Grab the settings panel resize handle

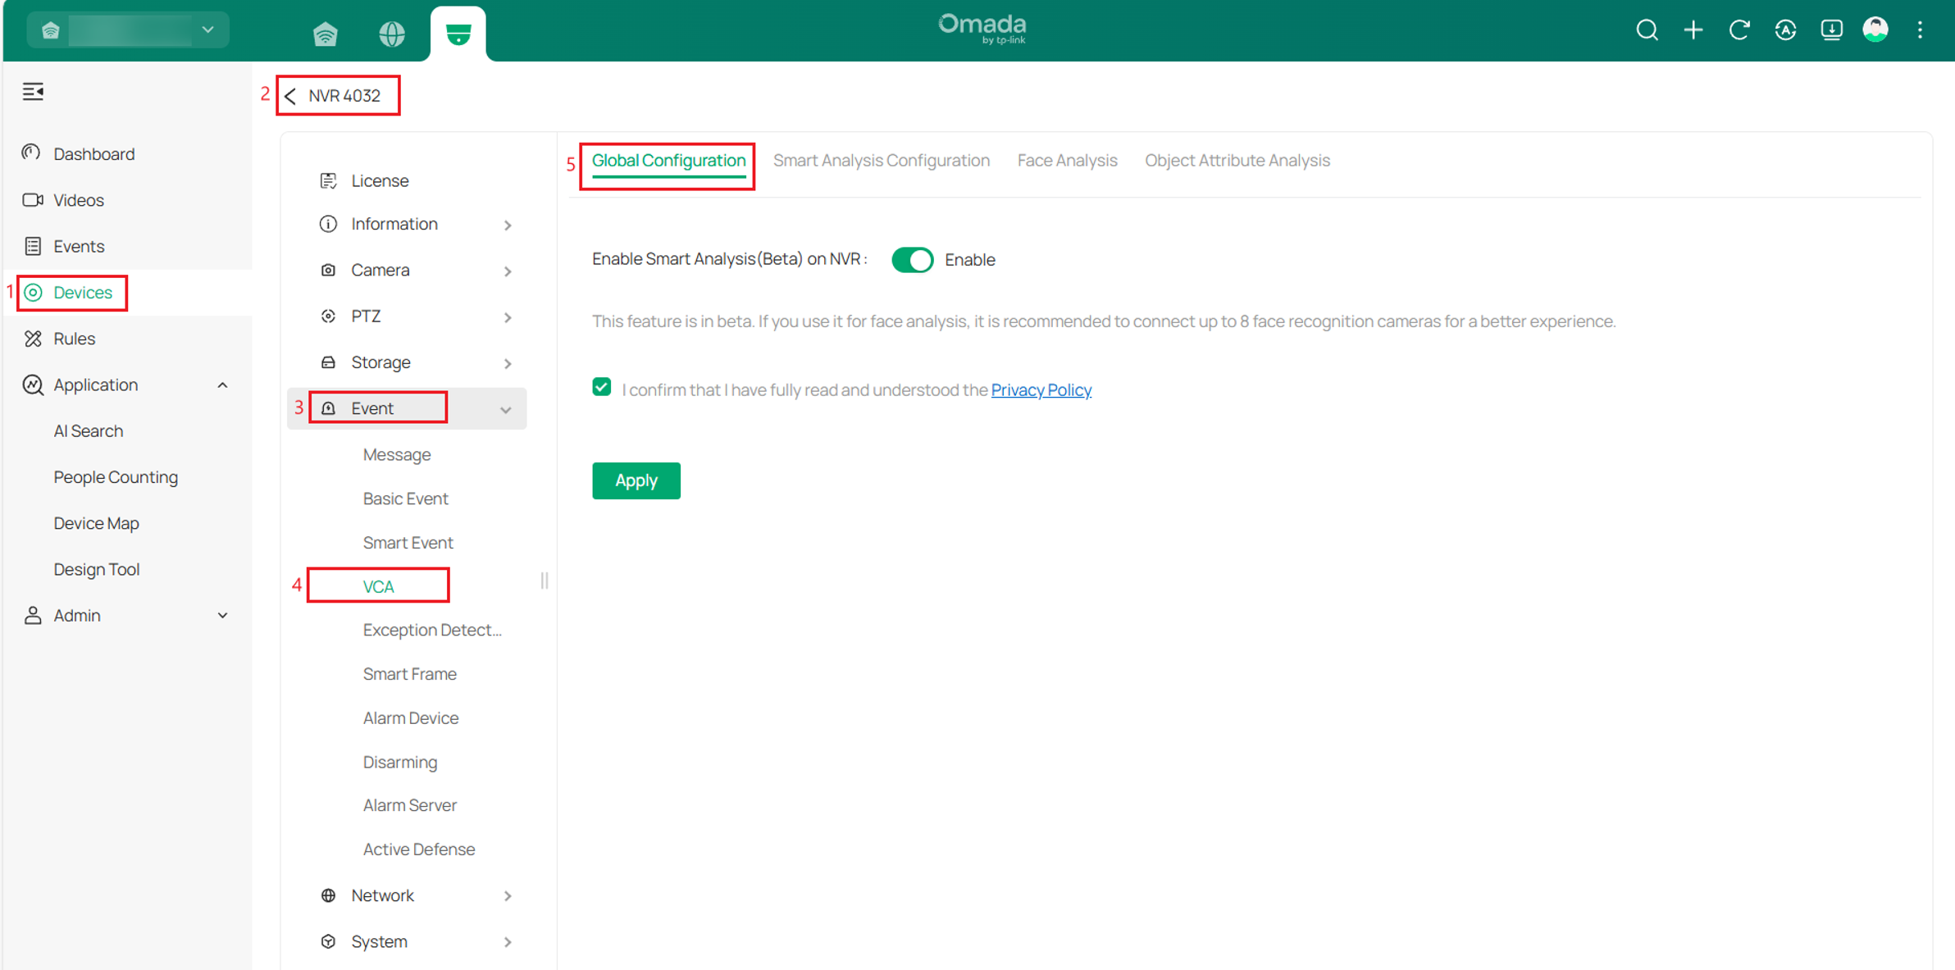tap(545, 581)
